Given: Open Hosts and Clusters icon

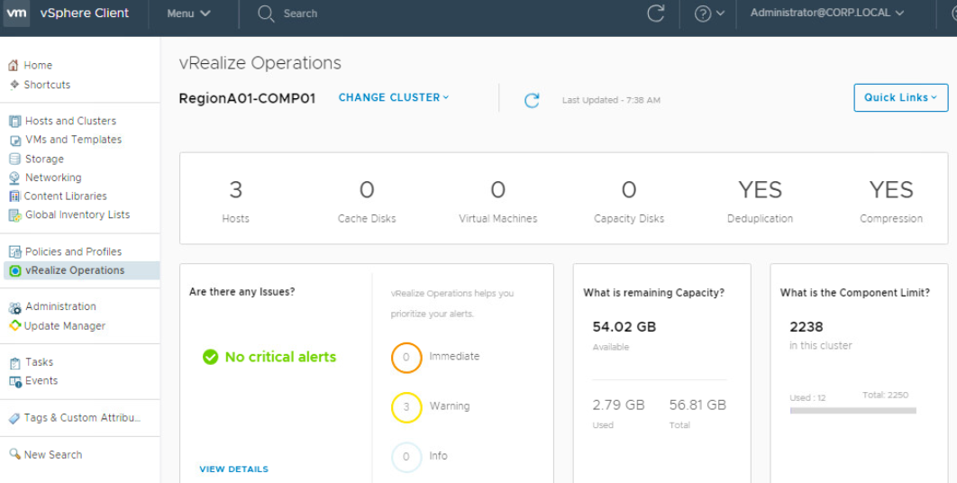Looking at the screenshot, I should (14, 121).
